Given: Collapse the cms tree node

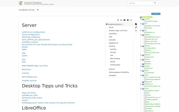Looking at the screenshot, I should click(141, 24).
